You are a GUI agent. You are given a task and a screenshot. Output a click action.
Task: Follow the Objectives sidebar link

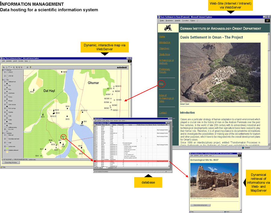[x=164, y=49]
